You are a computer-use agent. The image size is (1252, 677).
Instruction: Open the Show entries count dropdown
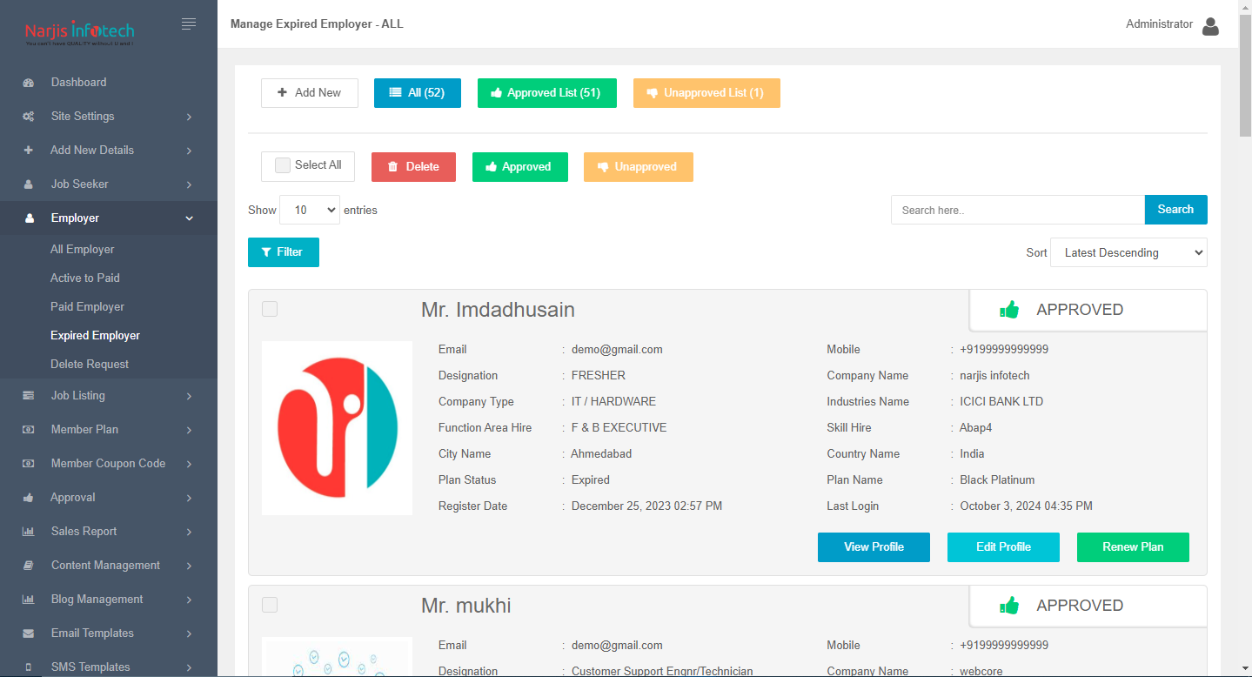pos(310,210)
